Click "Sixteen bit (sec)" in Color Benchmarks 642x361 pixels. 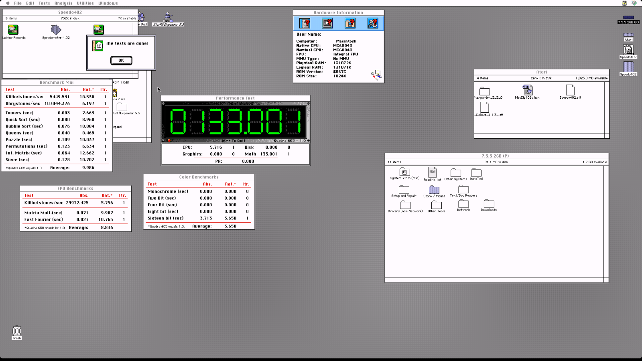click(x=166, y=218)
